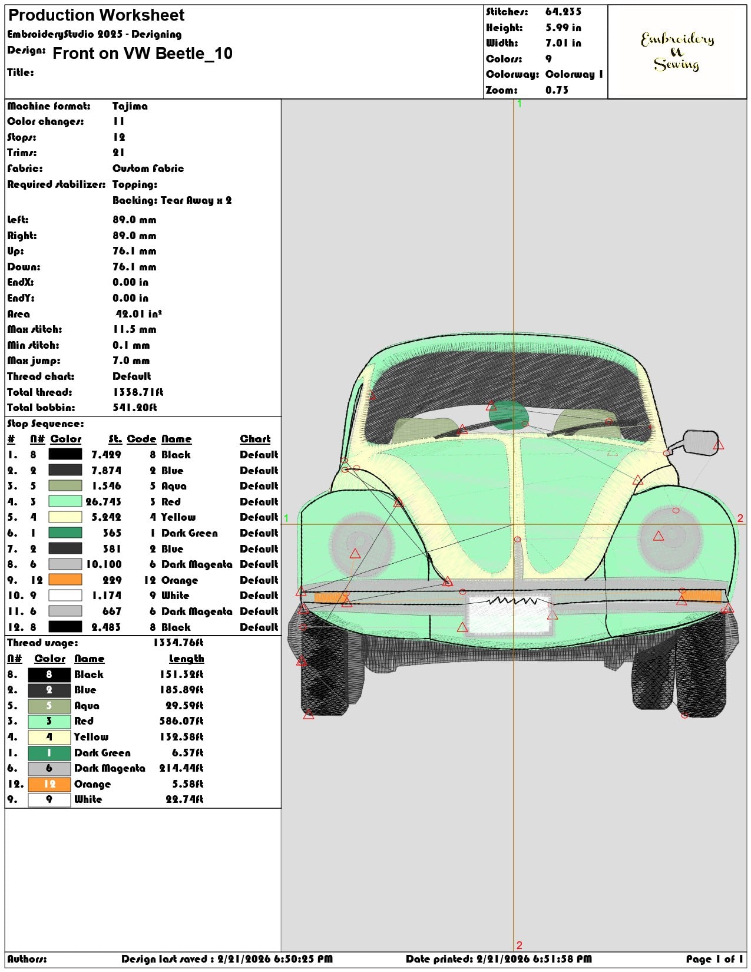The height and width of the screenshot is (972, 751).
Task: Click the 'Production Worksheet' heading
Action: (96, 15)
